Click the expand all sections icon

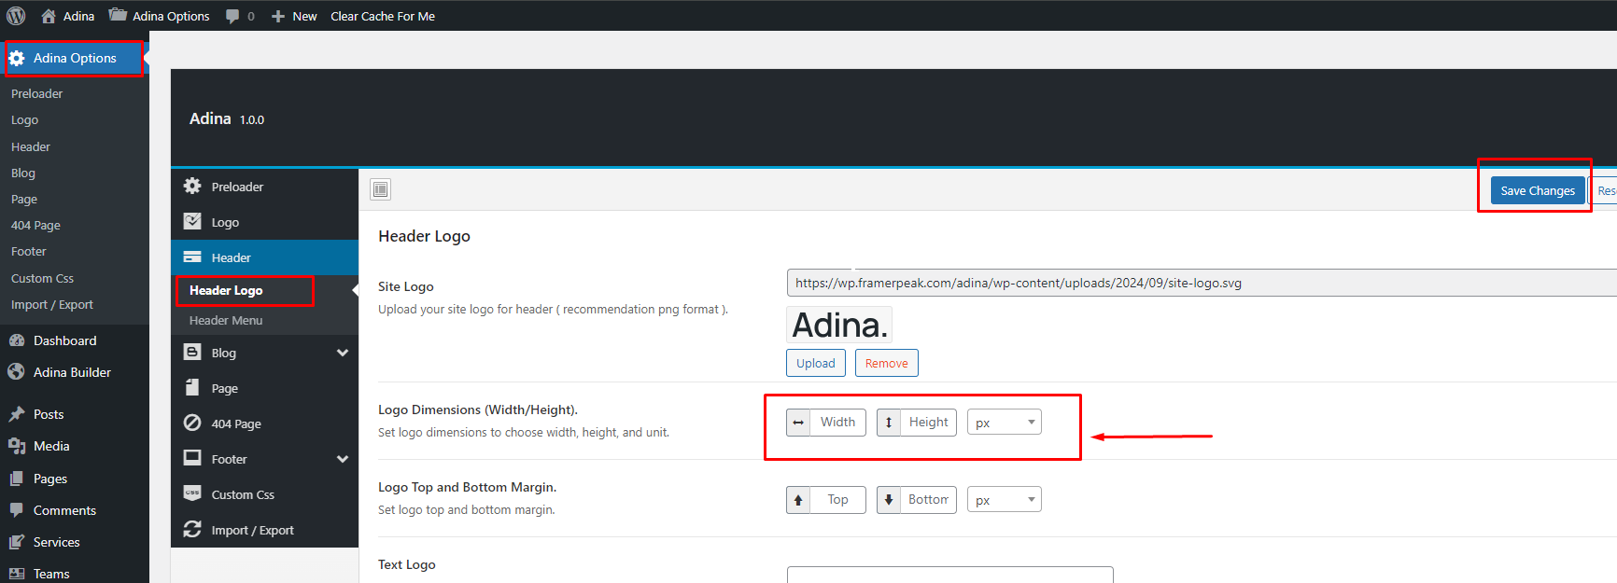(380, 189)
